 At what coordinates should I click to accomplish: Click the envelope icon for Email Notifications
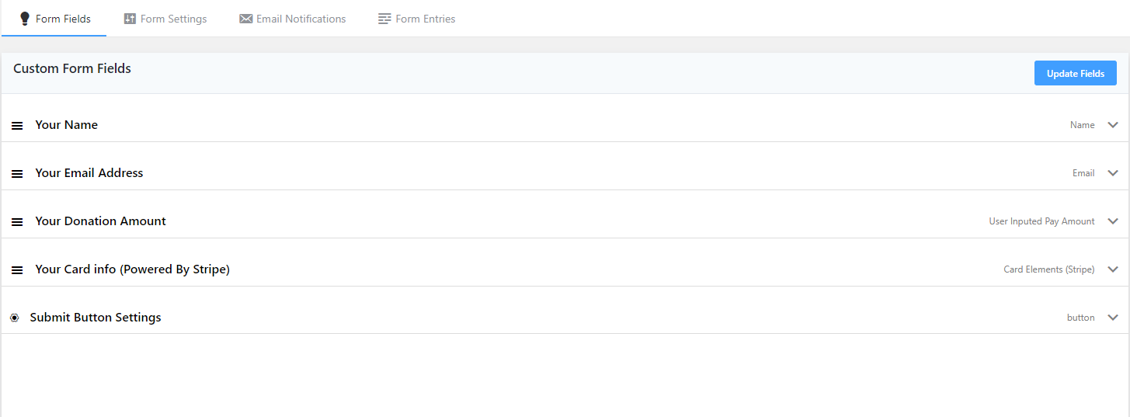coord(245,19)
